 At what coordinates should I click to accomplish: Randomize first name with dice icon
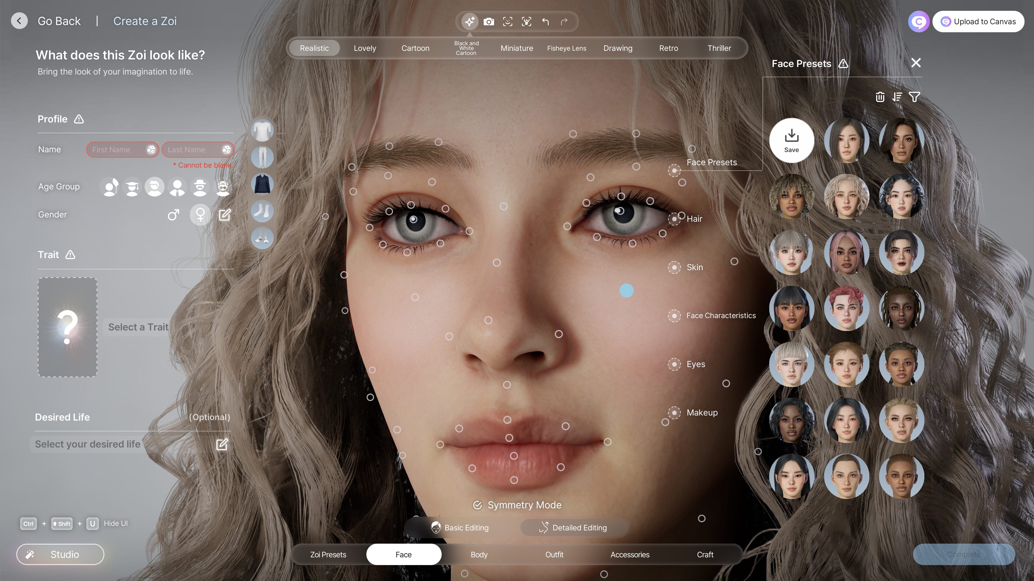[x=151, y=150]
